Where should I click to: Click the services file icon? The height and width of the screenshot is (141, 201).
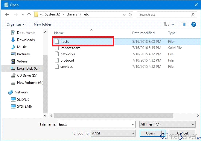coord(57,66)
